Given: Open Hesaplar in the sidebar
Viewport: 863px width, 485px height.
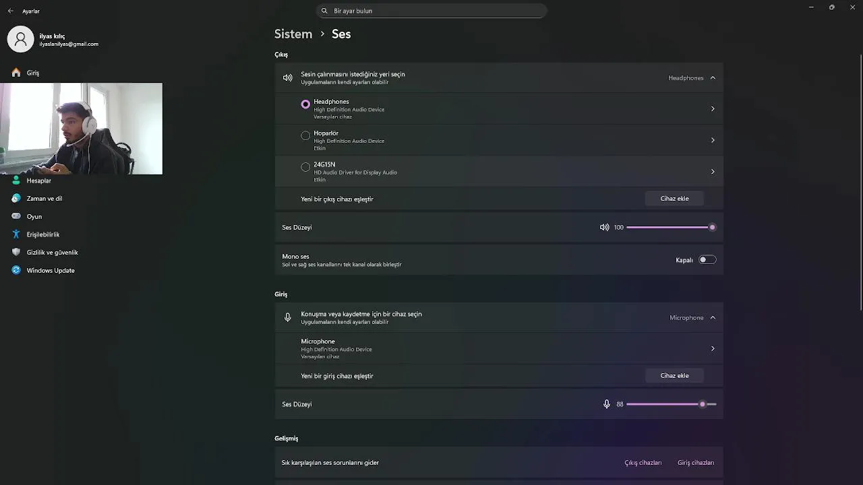Looking at the screenshot, I should 38,181.
